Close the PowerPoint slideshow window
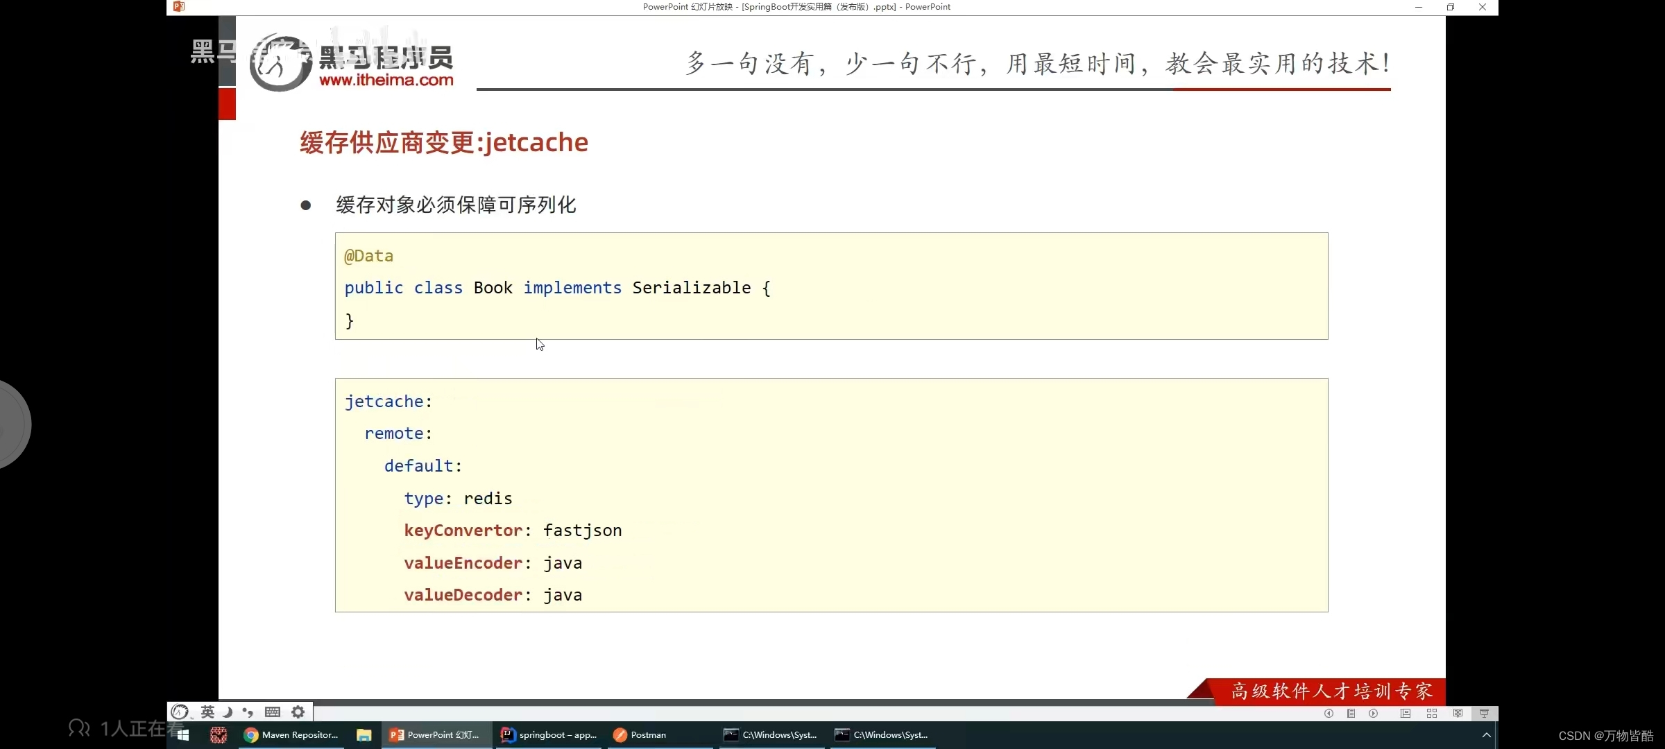The image size is (1665, 749). point(1483,7)
